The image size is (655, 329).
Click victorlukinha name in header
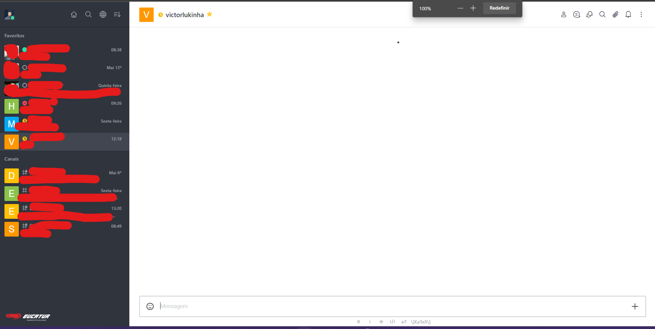pos(185,15)
